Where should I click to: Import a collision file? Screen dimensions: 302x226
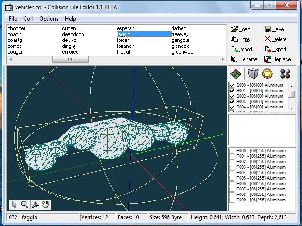tap(242, 49)
